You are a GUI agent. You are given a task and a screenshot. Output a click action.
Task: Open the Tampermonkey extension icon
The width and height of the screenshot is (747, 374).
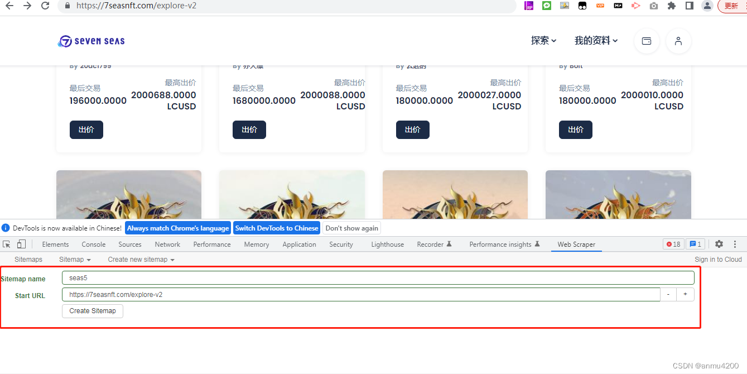coord(582,6)
